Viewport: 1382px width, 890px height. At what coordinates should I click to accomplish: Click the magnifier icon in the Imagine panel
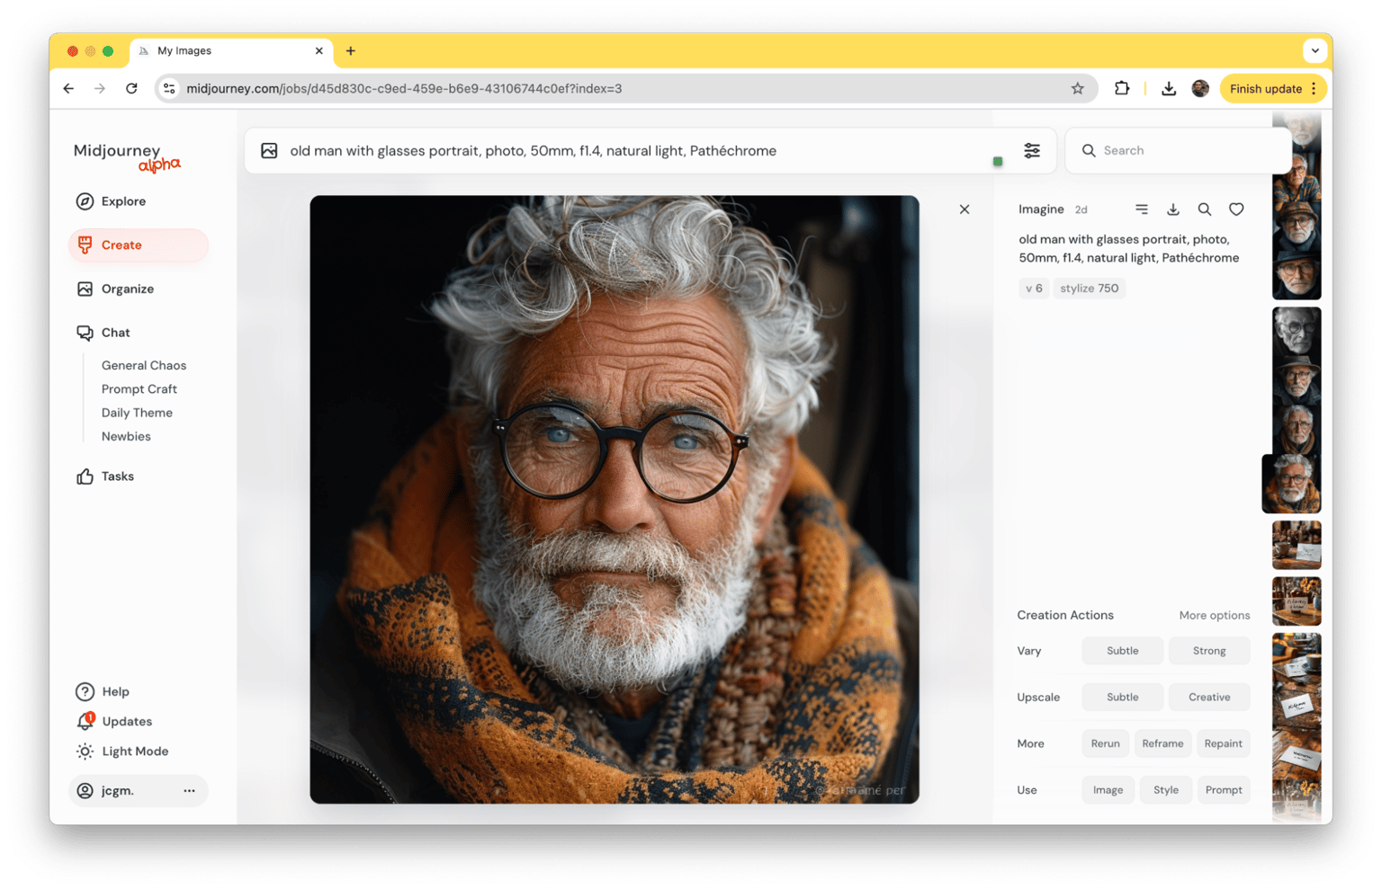(1205, 209)
